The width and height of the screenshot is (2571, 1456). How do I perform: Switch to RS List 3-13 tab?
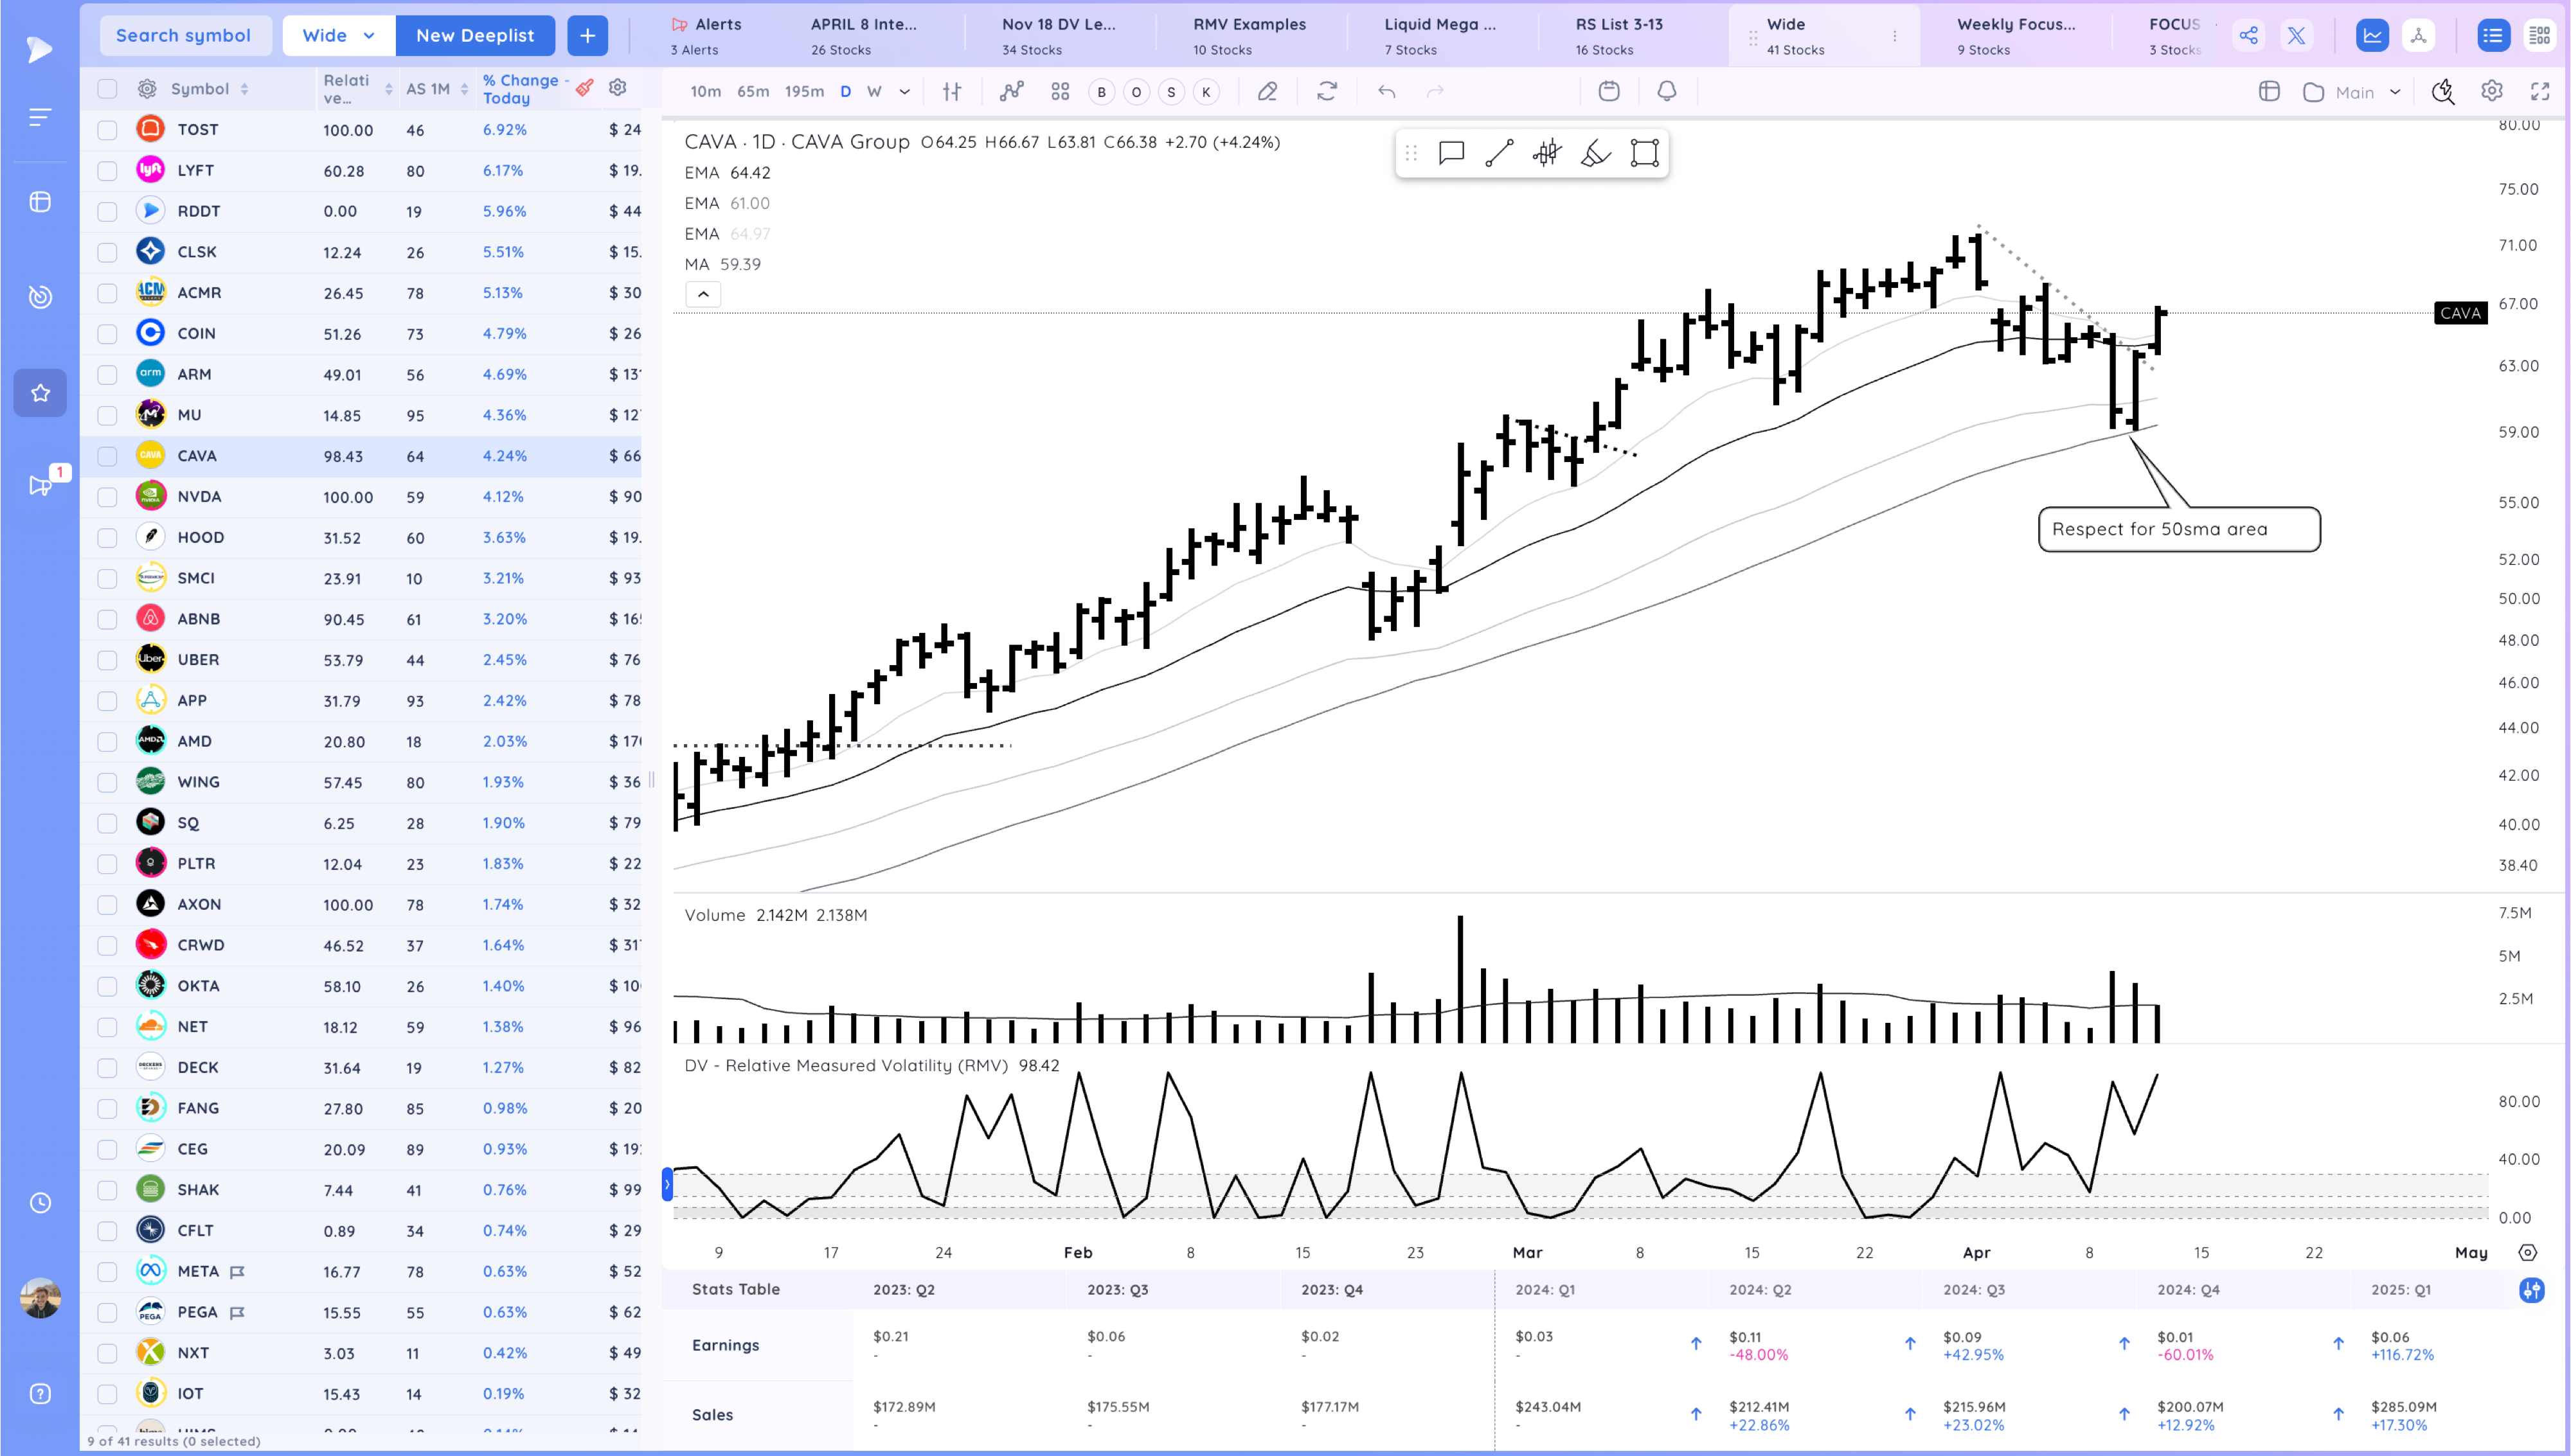click(1619, 36)
